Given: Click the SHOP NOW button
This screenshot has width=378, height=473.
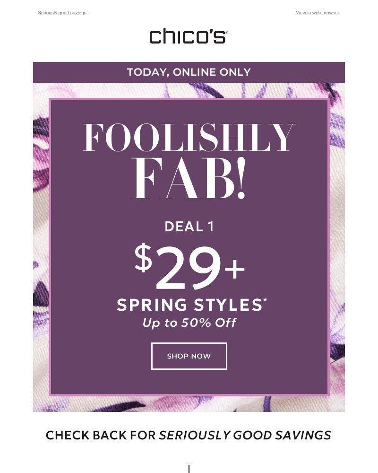Looking at the screenshot, I should click(x=189, y=355).
